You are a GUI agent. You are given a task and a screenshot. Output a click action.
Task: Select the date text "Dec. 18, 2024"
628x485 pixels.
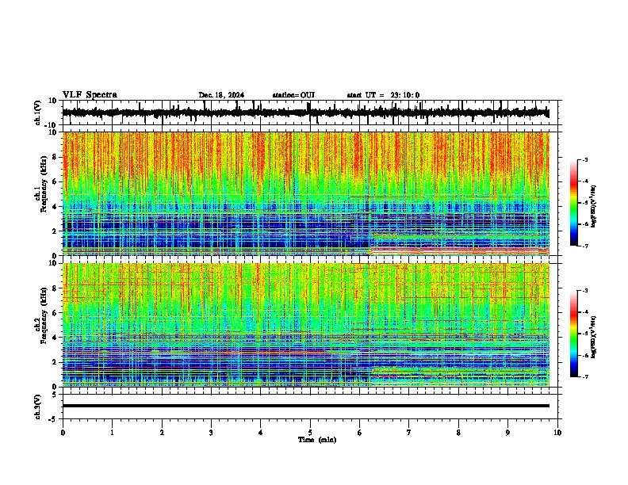(221, 95)
